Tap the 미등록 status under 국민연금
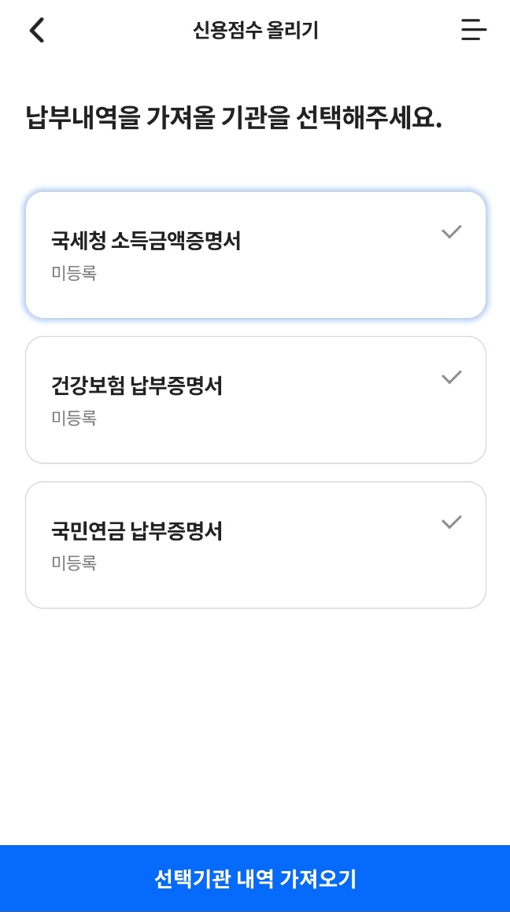 click(x=75, y=563)
